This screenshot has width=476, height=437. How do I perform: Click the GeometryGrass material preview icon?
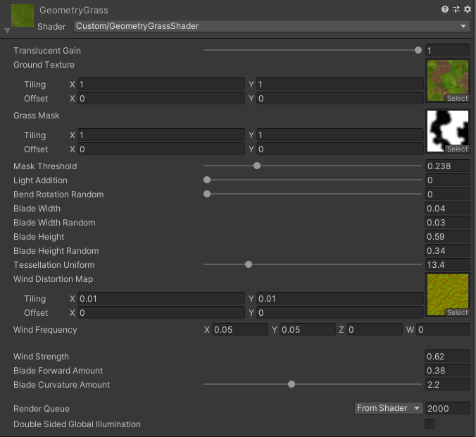click(x=23, y=16)
